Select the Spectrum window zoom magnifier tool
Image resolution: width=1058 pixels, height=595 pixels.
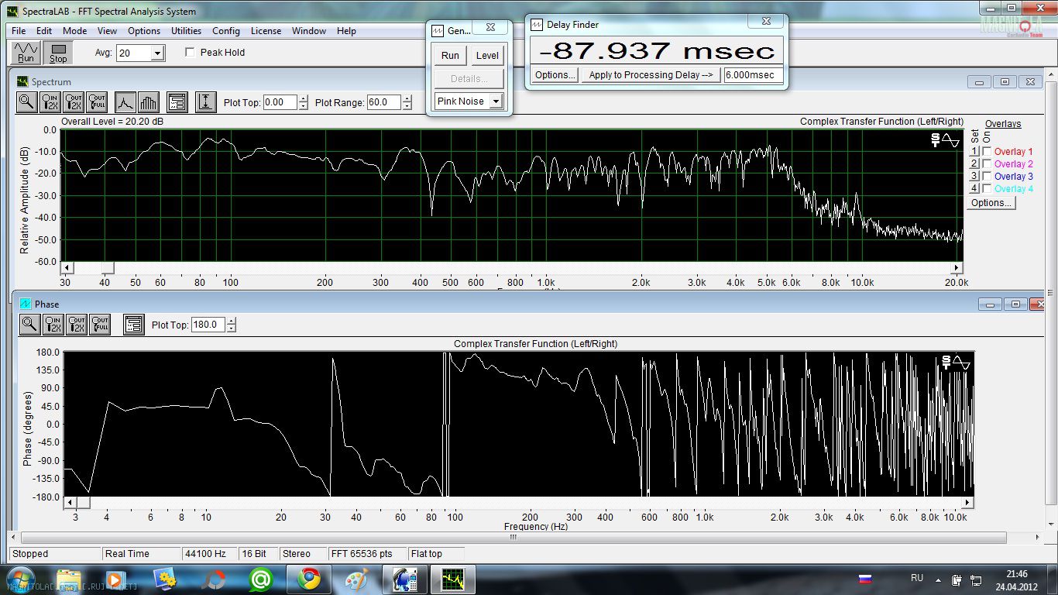tap(27, 101)
